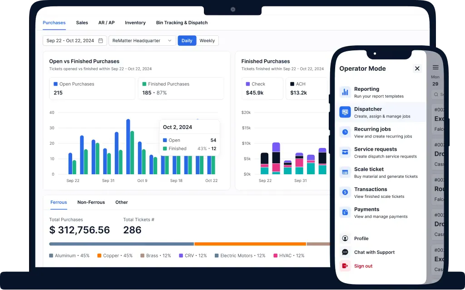Close the Operator Mode panel
Screen dimensions: 465x290
[417, 69]
